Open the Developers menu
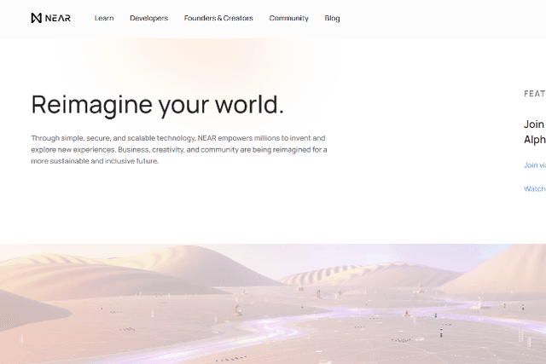This screenshot has height=364, width=546. (149, 18)
